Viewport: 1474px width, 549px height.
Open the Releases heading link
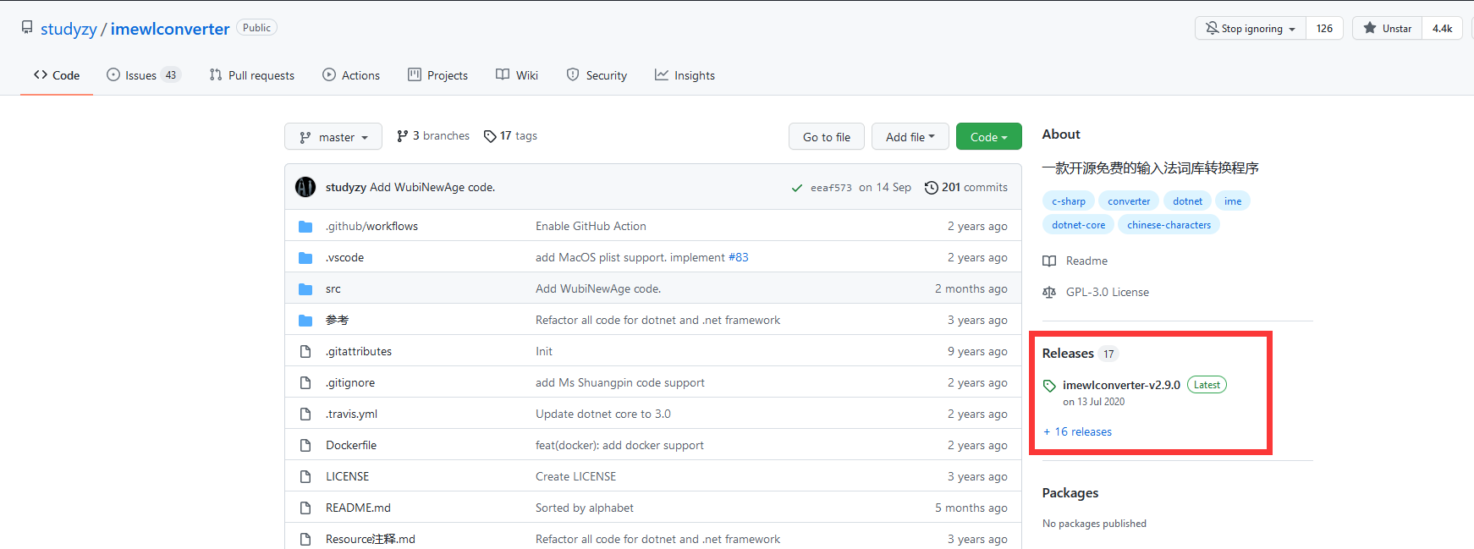pyautogui.click(x=1081, y=354)
